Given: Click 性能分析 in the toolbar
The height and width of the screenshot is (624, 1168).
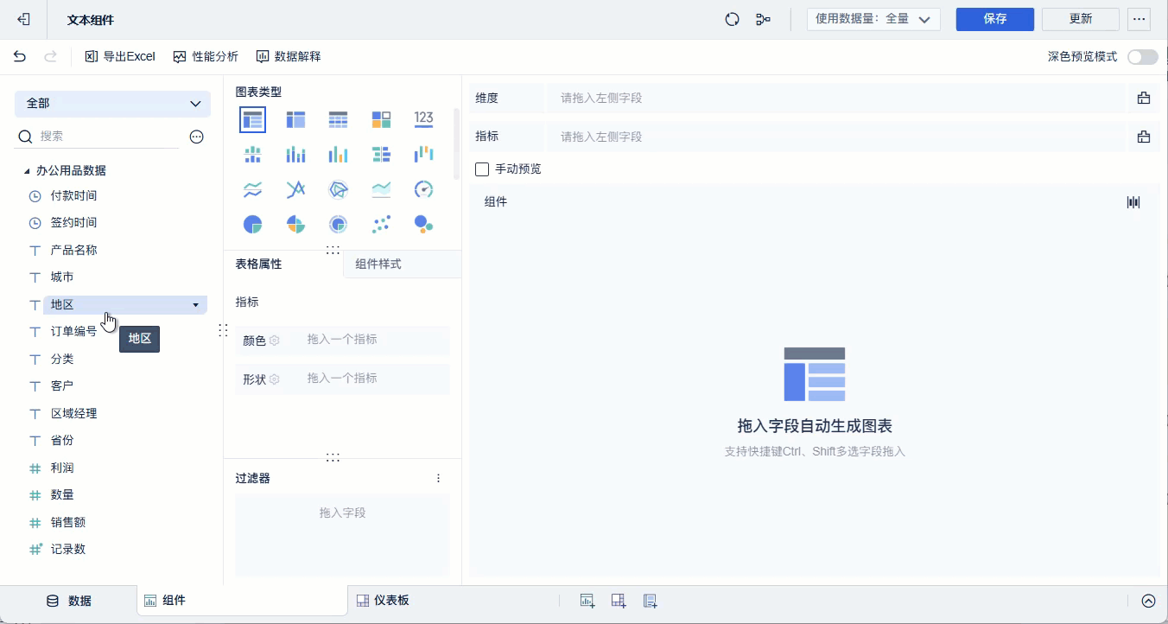Looking at the screenshot, I should click(x=206, y=57).
